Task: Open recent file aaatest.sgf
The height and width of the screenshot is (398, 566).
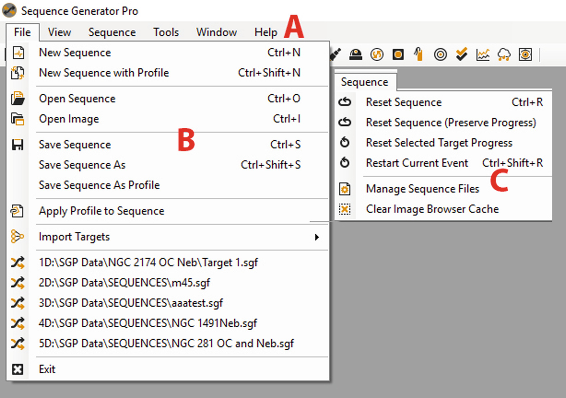Action: pos(168,303)
